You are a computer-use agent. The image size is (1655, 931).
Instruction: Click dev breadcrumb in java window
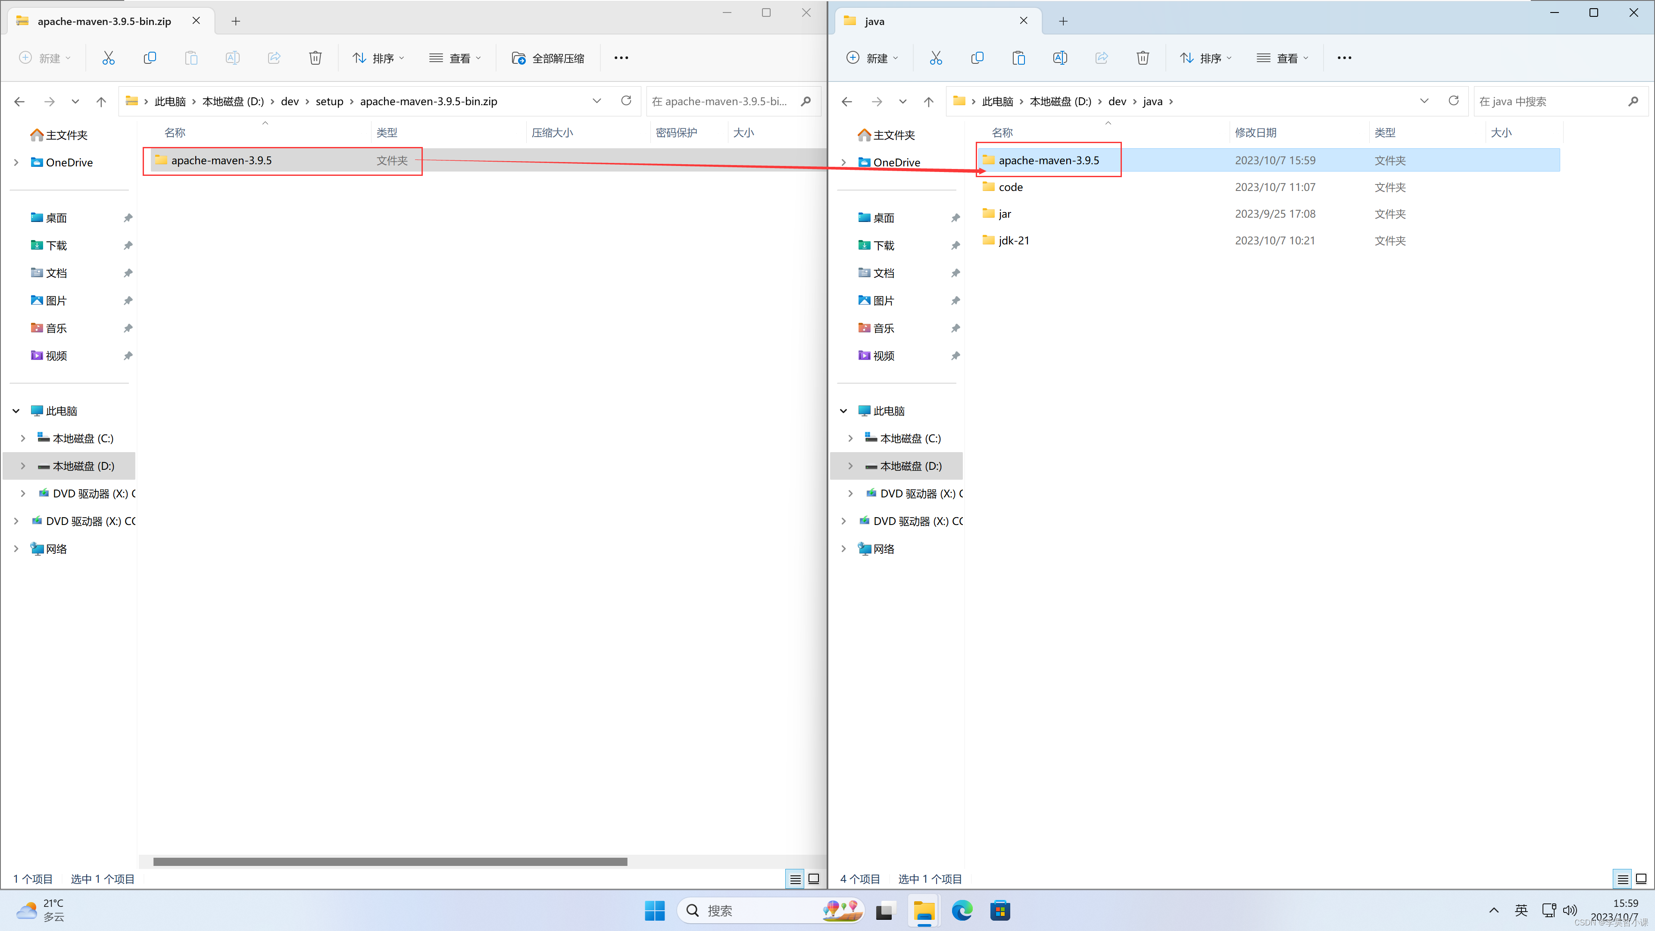(x=1117, y=102)
